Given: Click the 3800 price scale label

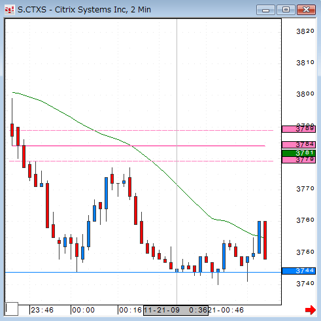Looking at the screenshot, I should 305,94.
